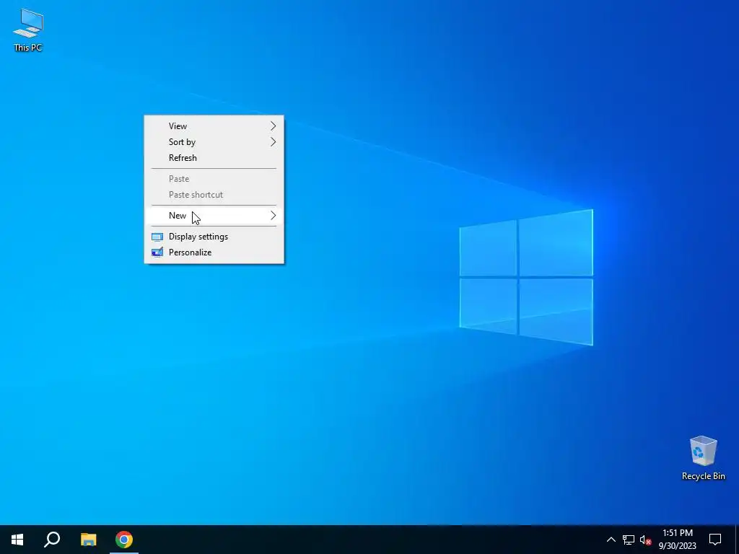The width and height of the screenshot is (739, 554).
Task: Open the This PC desktop icon
Action: point(28,30)
